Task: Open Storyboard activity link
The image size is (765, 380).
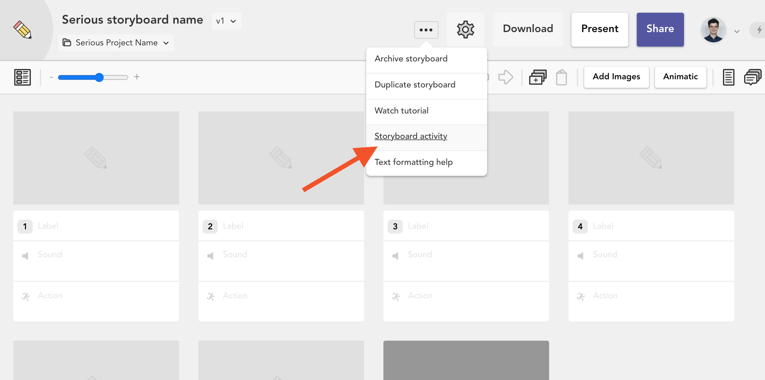Action: pyautogui.click(x=411, y=136)
